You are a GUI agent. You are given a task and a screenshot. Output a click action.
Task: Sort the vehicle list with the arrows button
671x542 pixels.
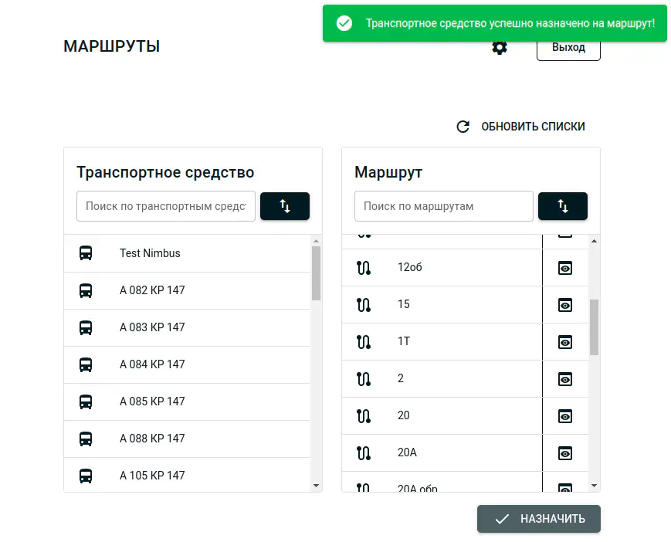point(285,206)
